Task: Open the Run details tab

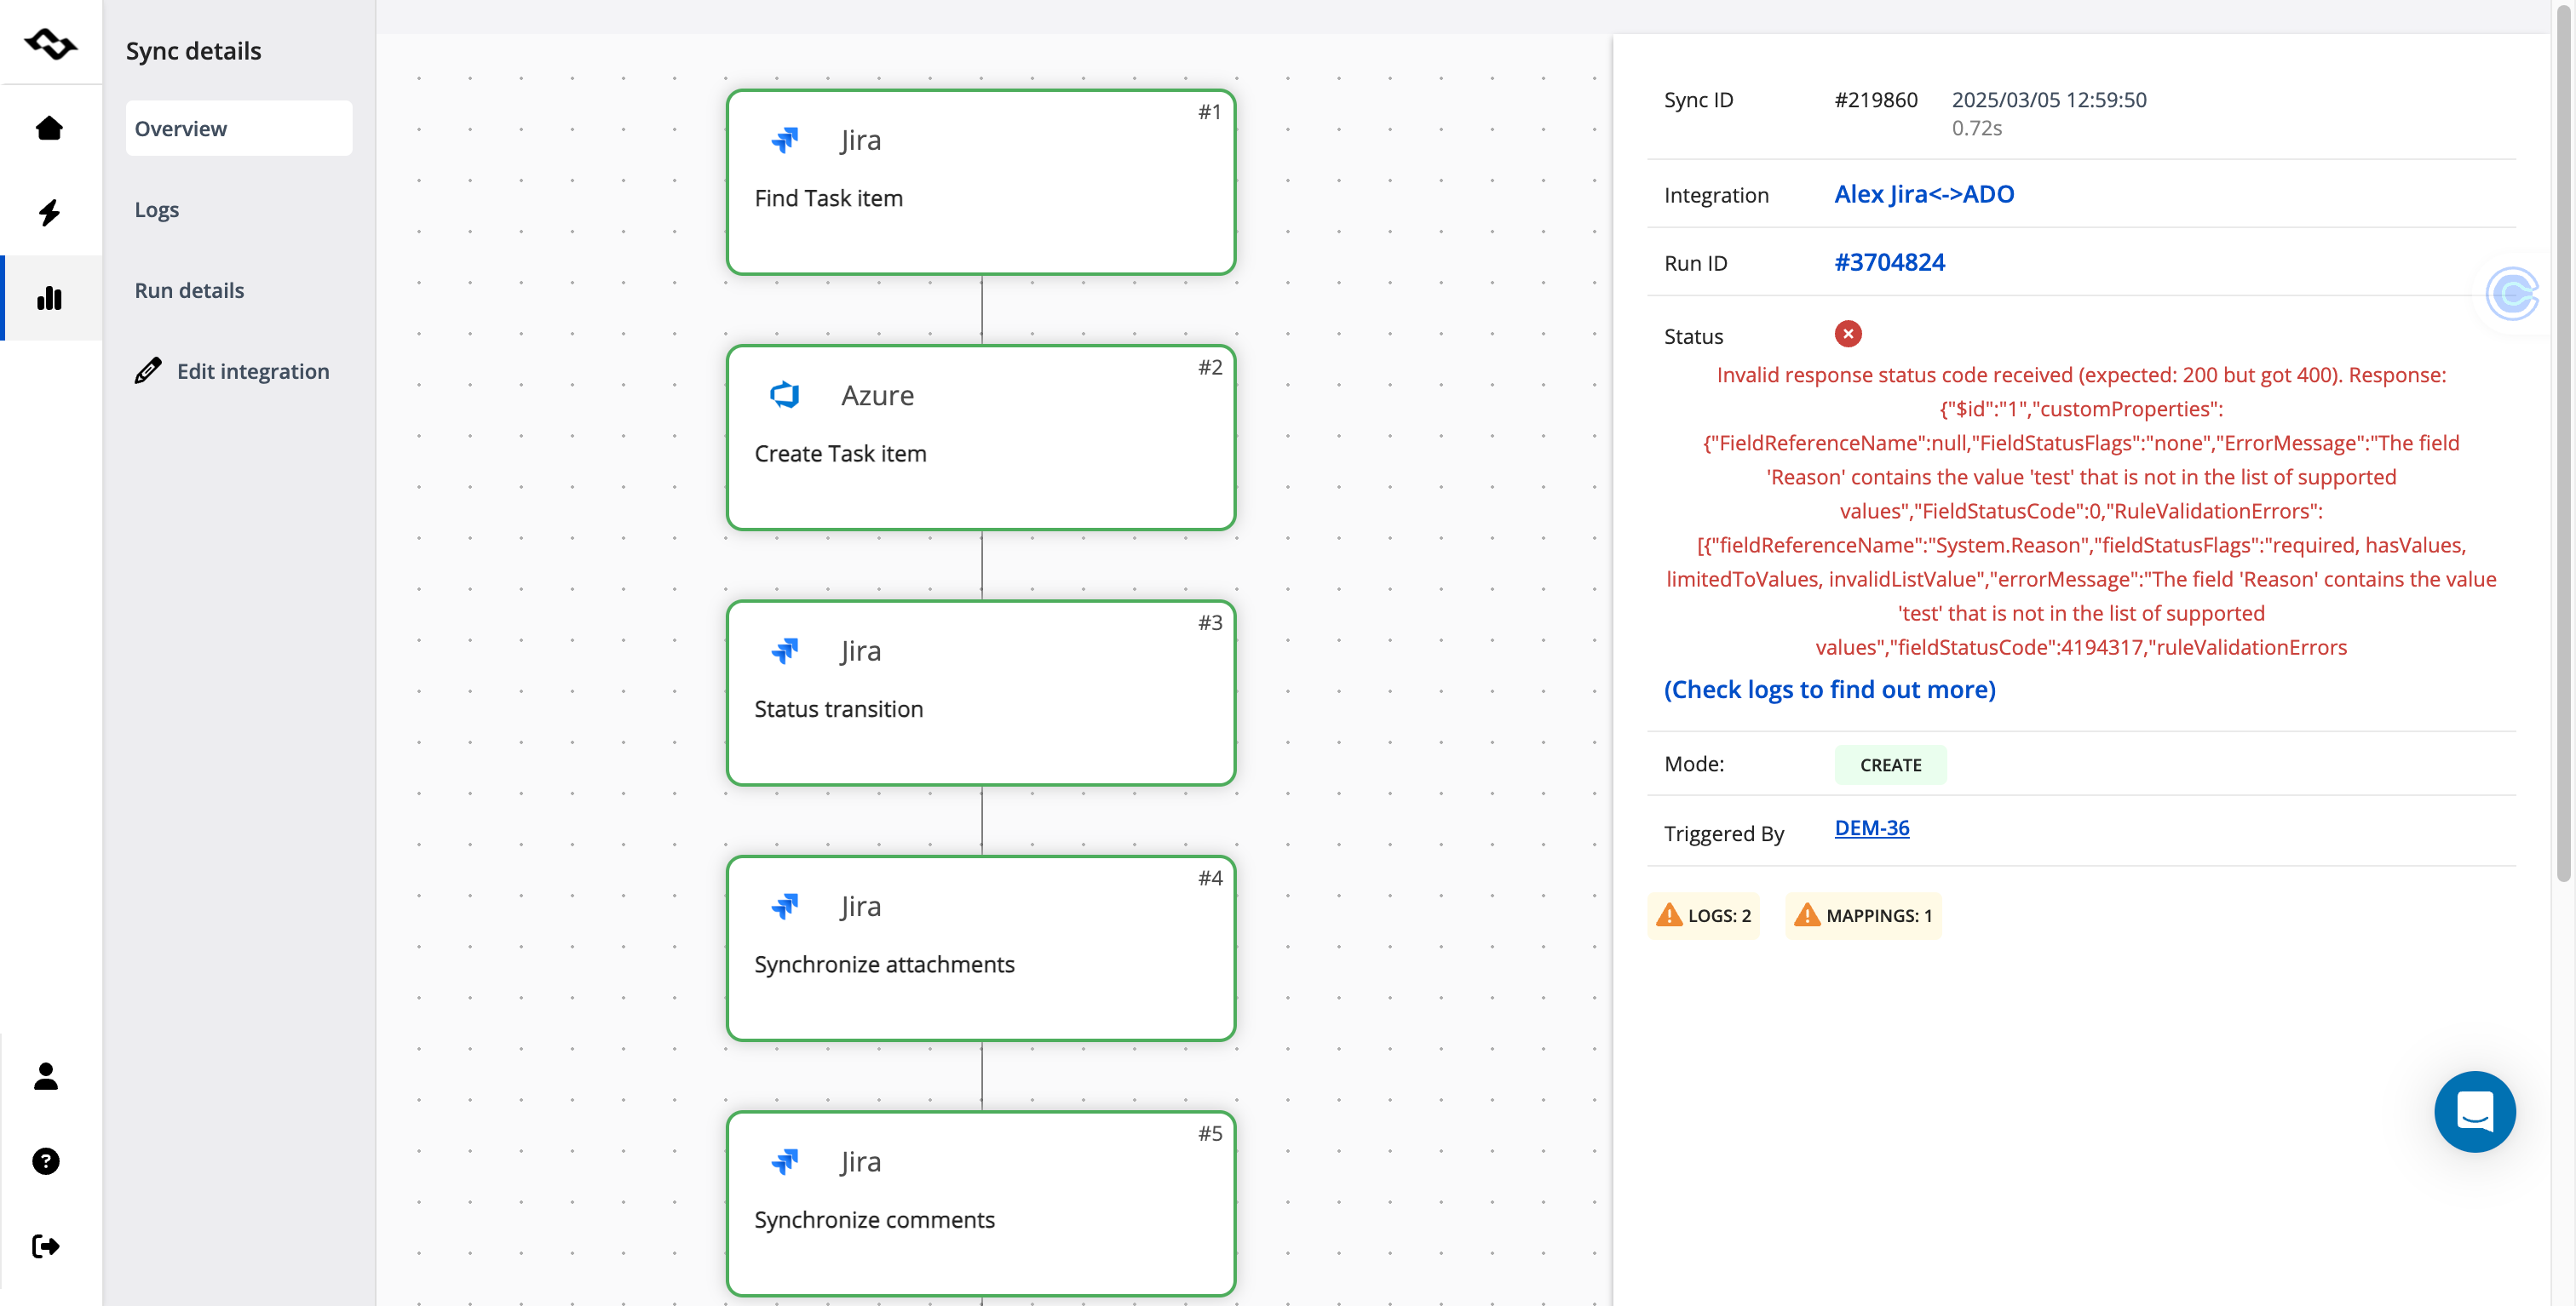Action: [x=189, y=289]
